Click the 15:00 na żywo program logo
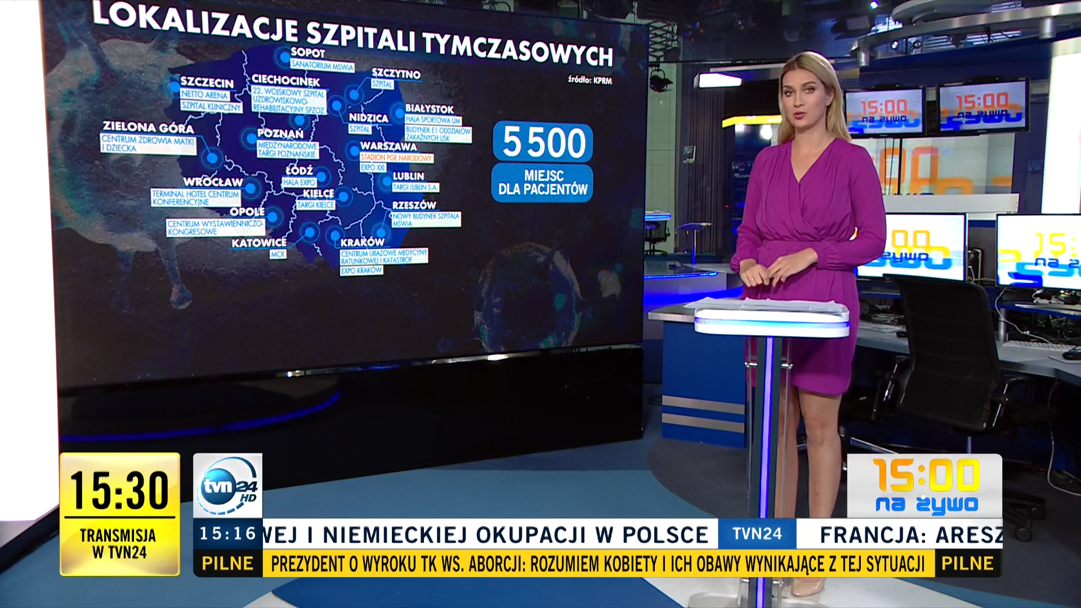1081x608 pixels. (x=924, y=485)
